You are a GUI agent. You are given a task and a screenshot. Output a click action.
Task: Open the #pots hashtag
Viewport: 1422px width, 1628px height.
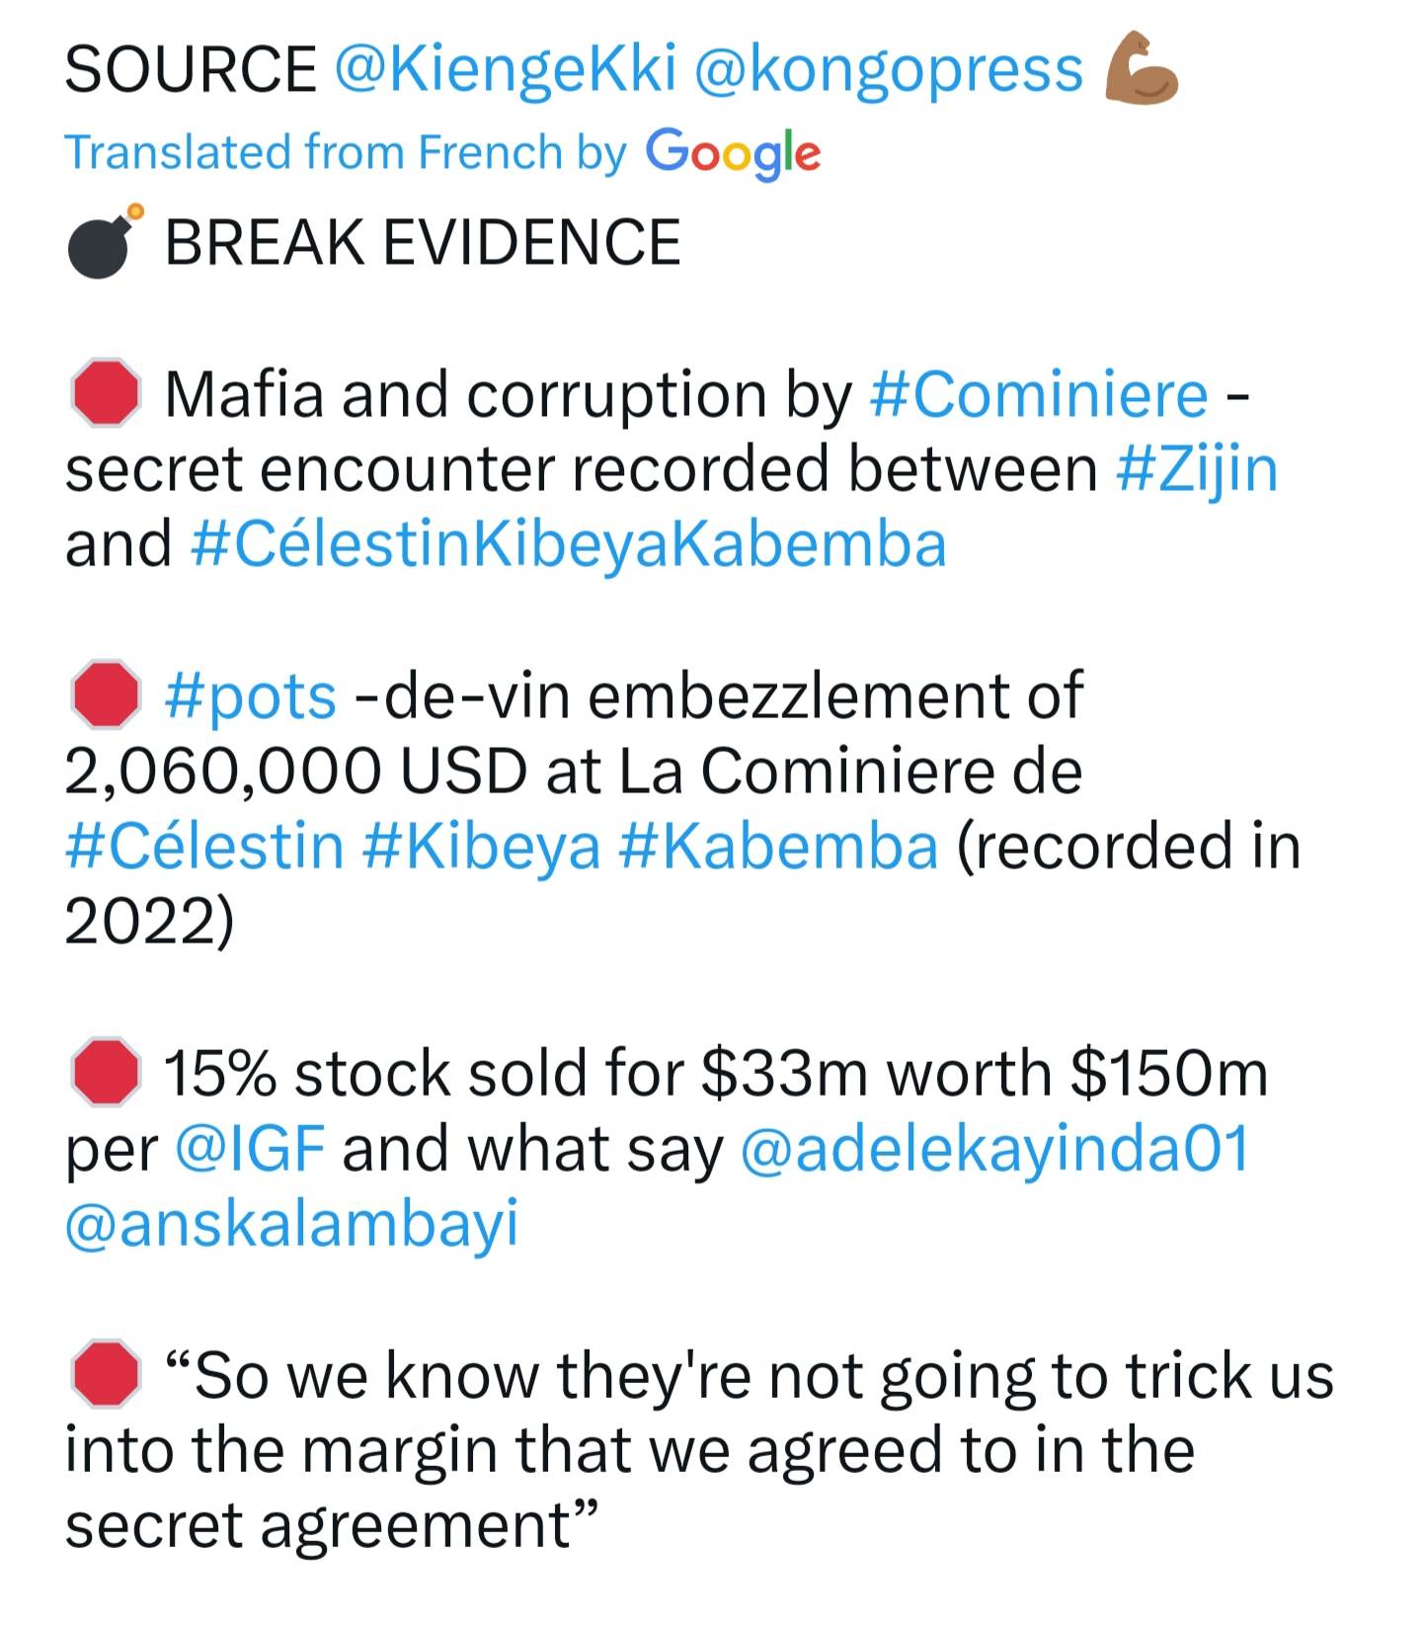(x=251, y=696)
